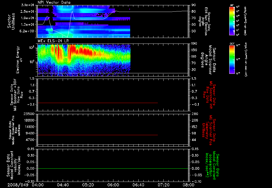This screenshot has width=272, height=188.
Task: Click the 90 degree sun elevation tick
Action: pyautogui.click(x=193, y=5)
